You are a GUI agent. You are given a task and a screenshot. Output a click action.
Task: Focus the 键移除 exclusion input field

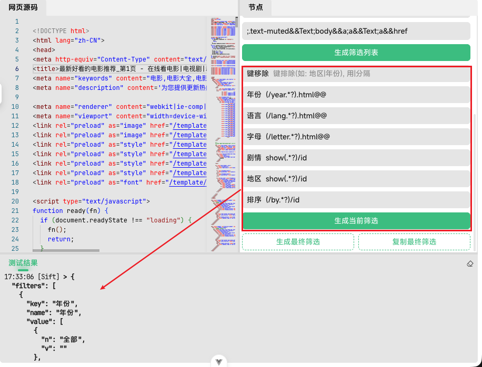pyautogui.click(x=368, y=74)
